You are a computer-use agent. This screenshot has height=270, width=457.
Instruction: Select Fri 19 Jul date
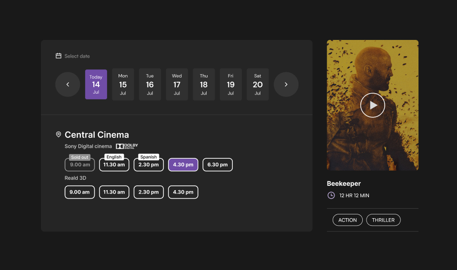pos(230,85)
